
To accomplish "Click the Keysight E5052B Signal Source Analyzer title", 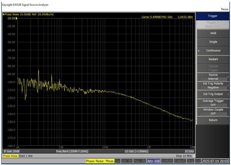I will pyautogui.click(x=25, y=5).
